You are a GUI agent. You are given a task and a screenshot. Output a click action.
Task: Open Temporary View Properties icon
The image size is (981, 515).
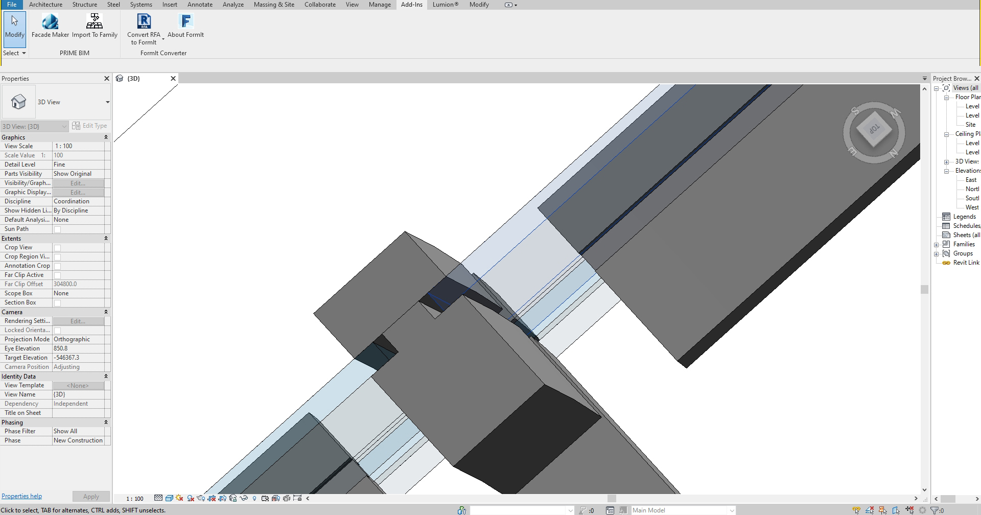[x=265, y=498]
